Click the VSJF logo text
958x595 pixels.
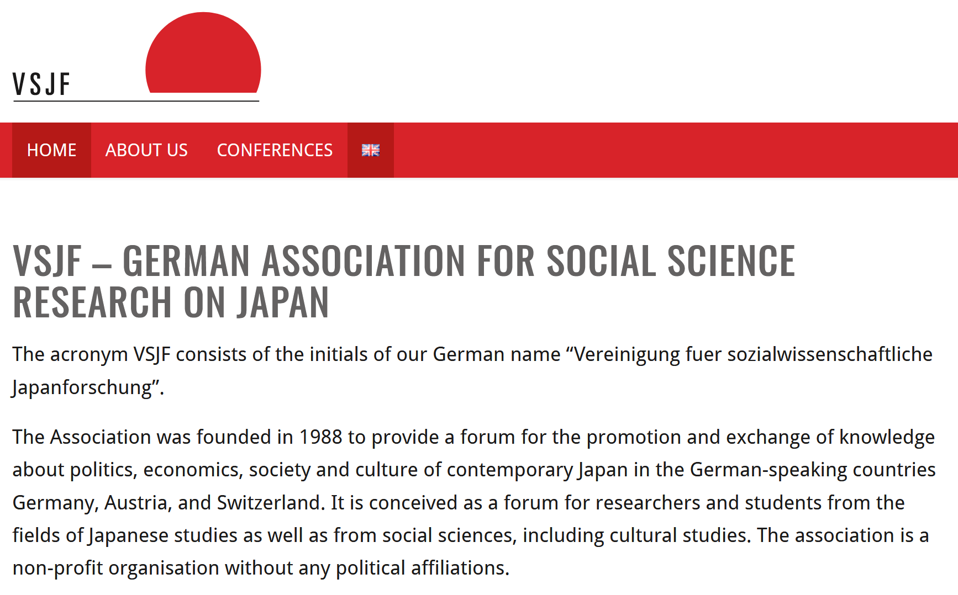click(41, 84)
